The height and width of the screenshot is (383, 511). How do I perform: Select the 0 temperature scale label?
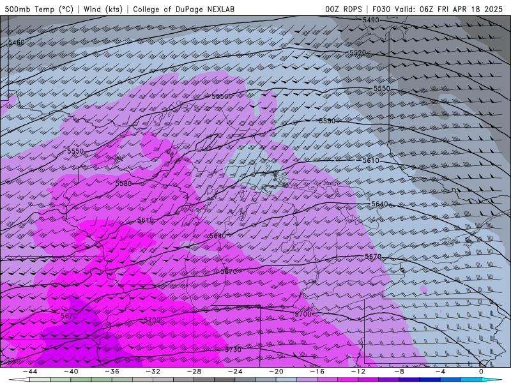click(481, 372)
